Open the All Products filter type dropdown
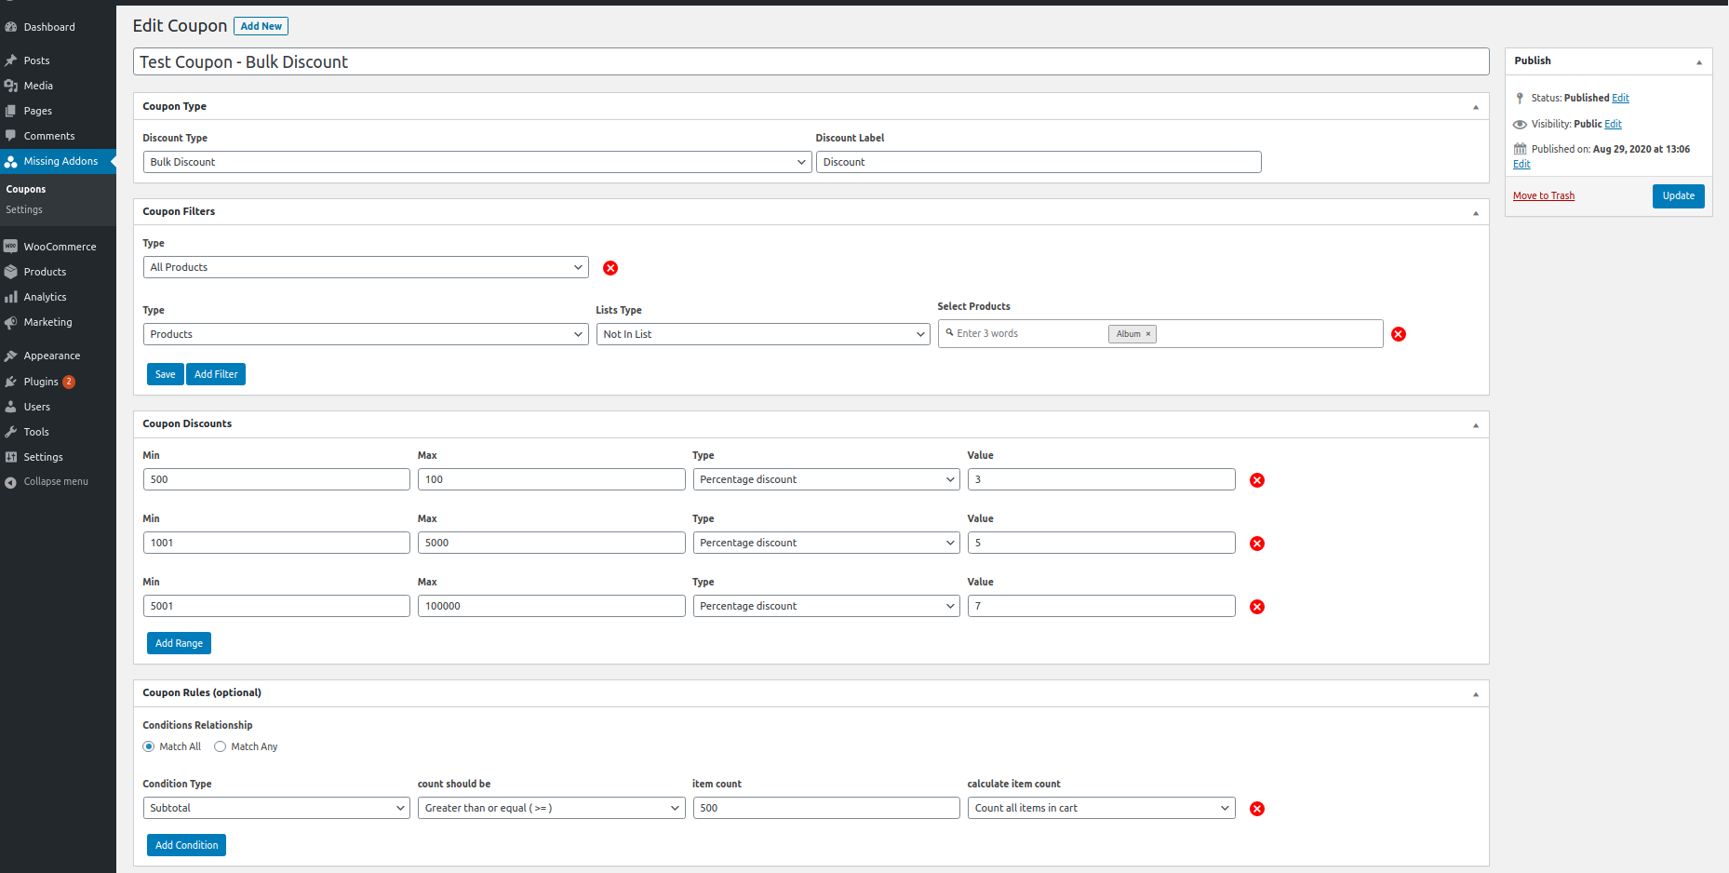This screenshot has width=1729, height=873. click(366, 267)
